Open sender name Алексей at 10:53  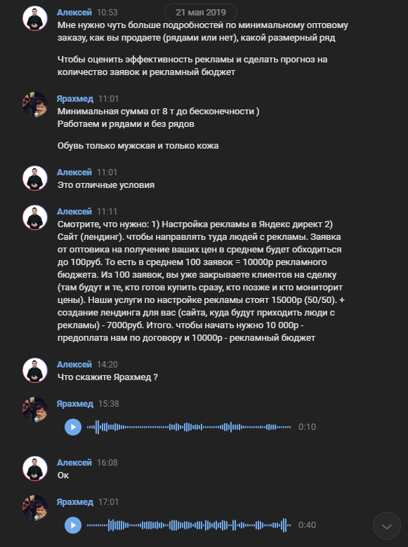pyautogui.click(x=74, y=12)
